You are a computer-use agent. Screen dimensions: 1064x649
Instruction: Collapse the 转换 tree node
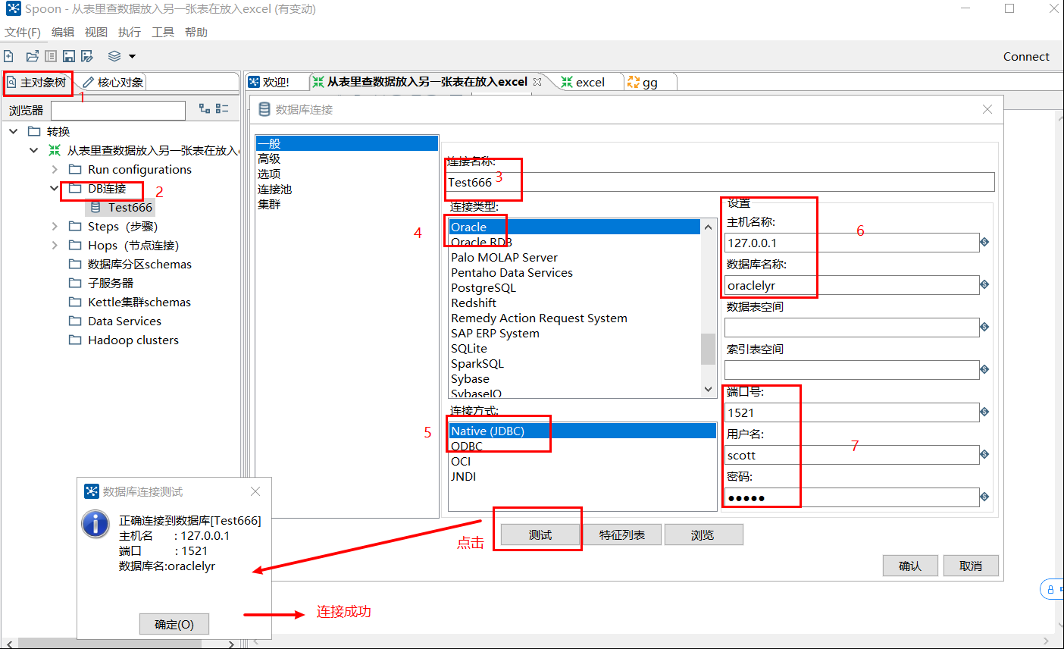[x=14, y=131]
